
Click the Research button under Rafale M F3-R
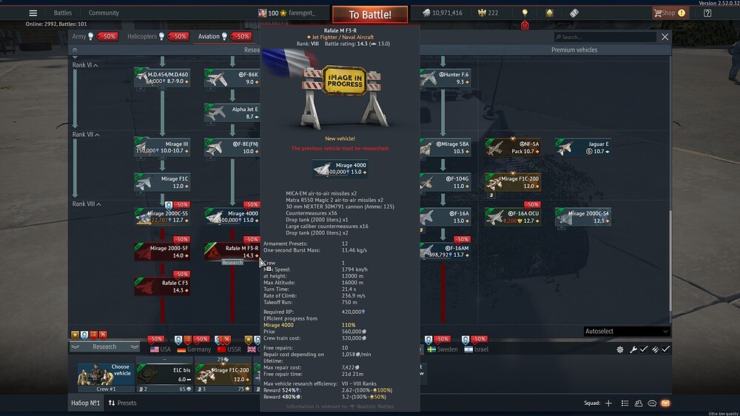coord(232,263)
